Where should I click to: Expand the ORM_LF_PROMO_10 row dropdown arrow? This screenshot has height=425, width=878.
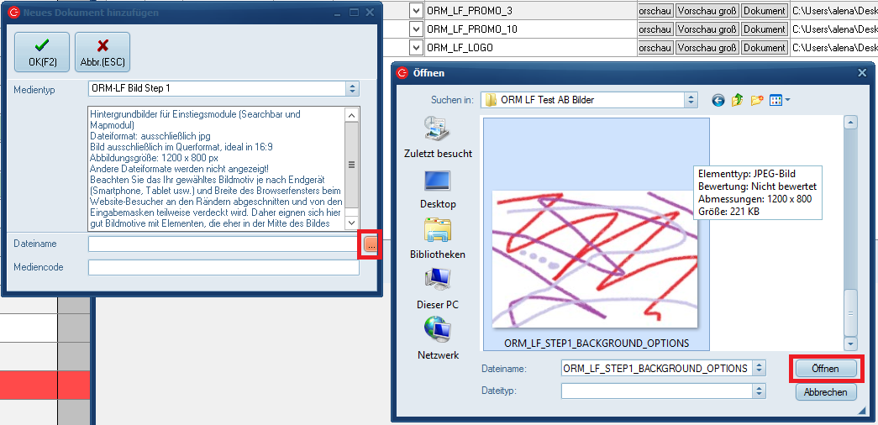pos(416,29)
